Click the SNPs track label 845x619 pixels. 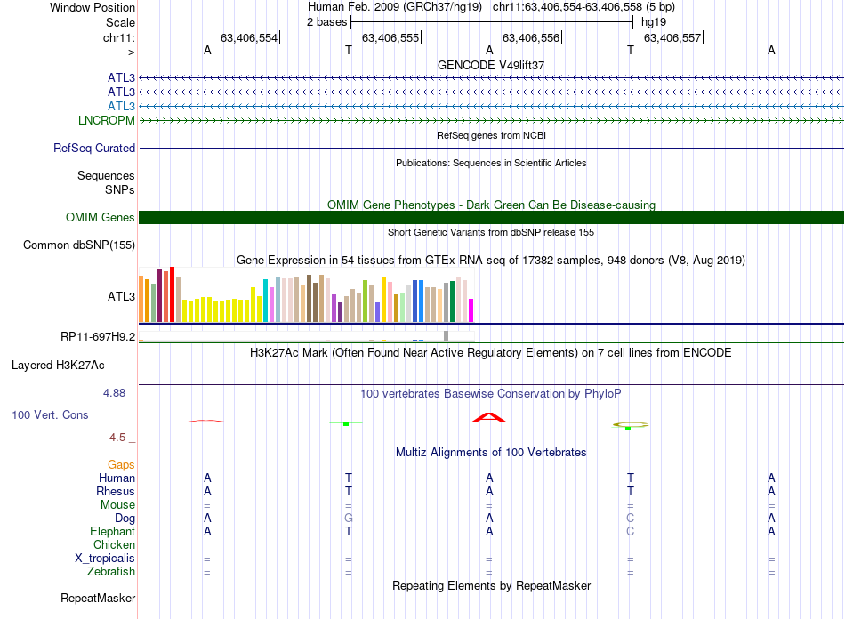coord(120,189)
